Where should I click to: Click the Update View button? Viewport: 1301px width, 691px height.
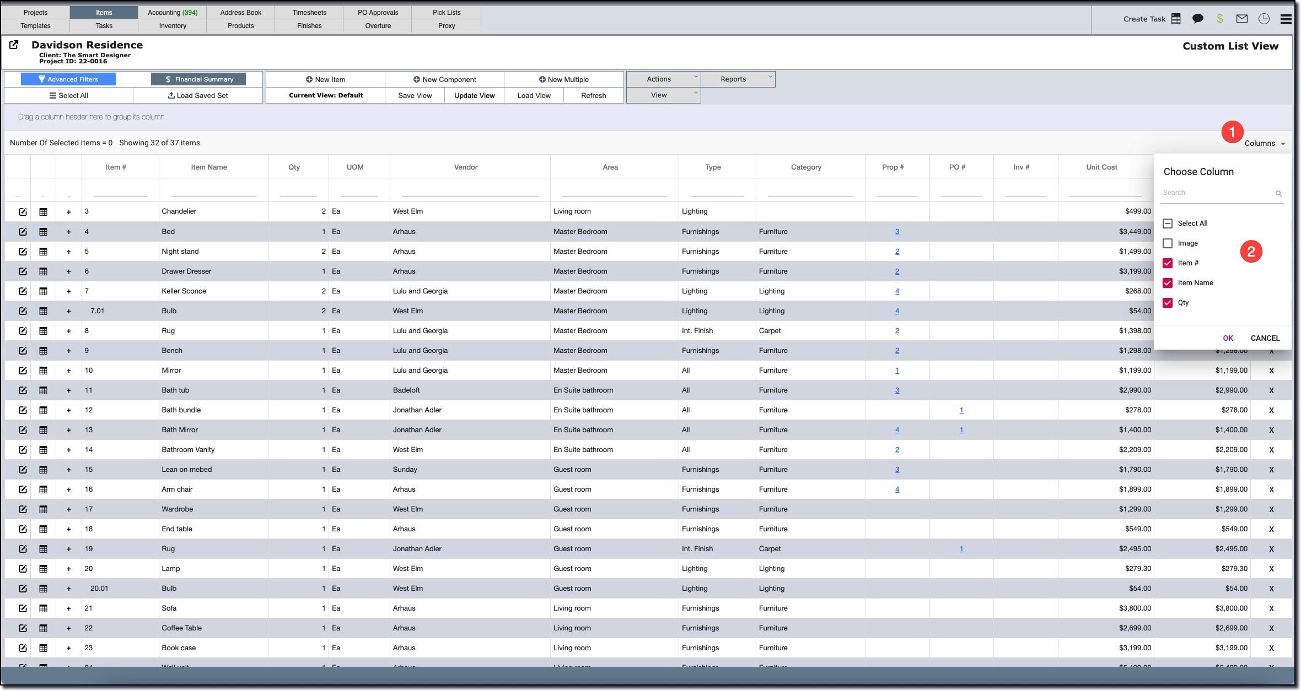tap(475, 95)
